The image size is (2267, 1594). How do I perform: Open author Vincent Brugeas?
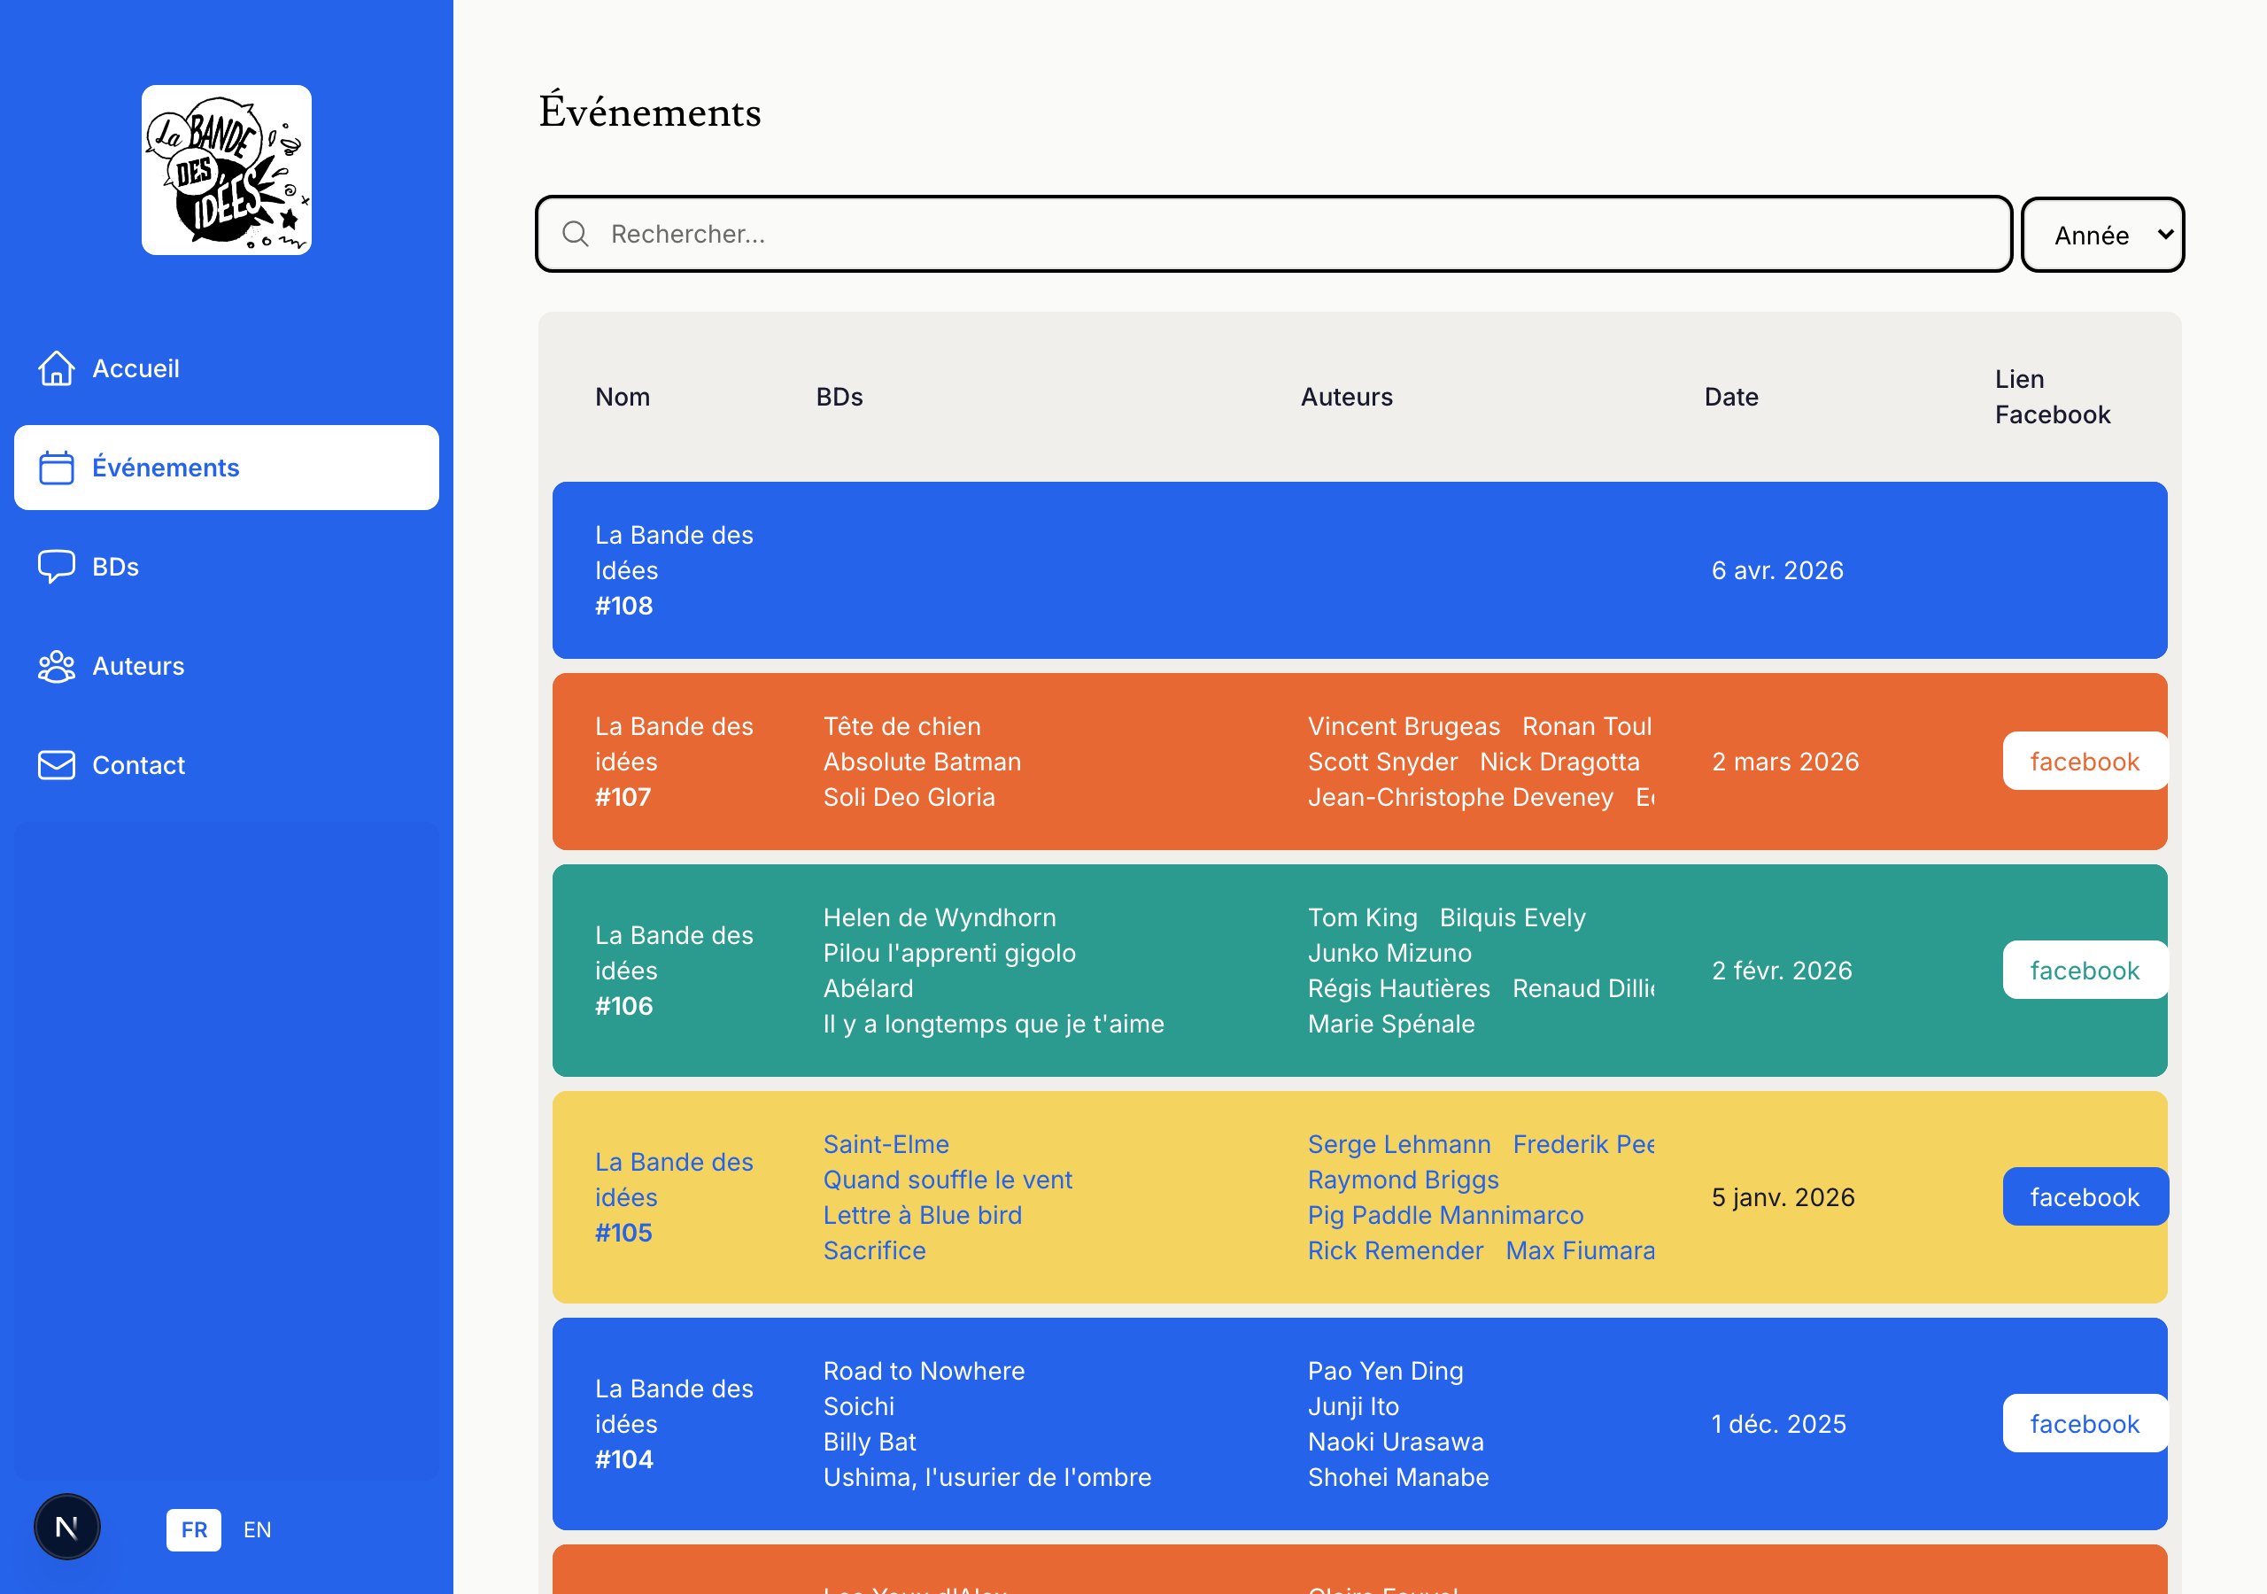(1403, 727)
